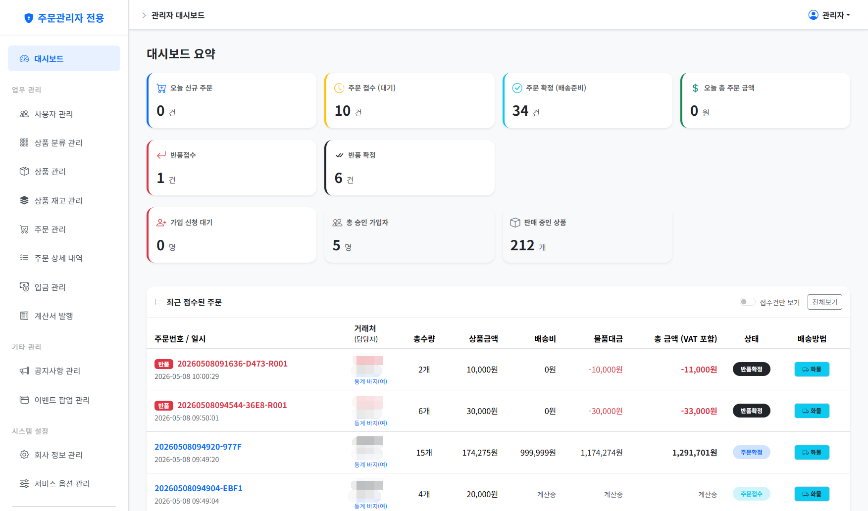
Task: Open 상품 분류 관리 menu item
Action: 64,142
